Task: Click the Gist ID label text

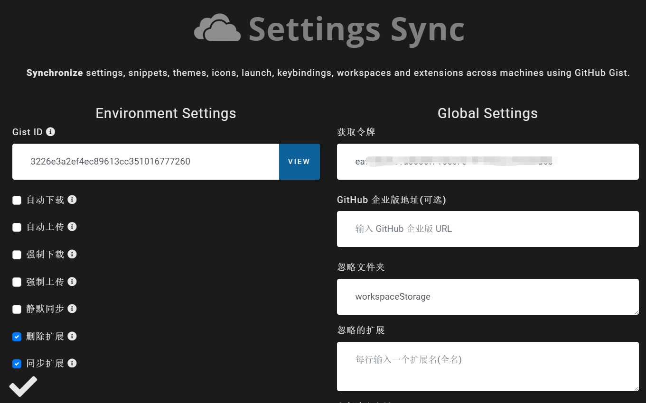Action: click(x=28, y=132)
